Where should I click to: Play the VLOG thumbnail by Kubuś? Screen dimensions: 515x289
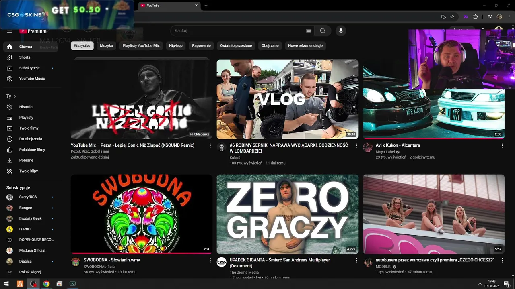(288, 99)
